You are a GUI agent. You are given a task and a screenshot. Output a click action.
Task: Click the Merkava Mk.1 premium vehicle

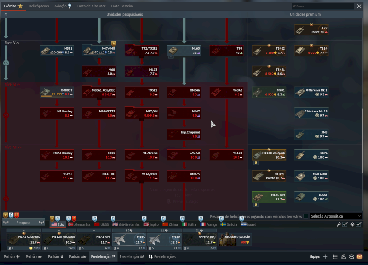[x=311, y=92]
